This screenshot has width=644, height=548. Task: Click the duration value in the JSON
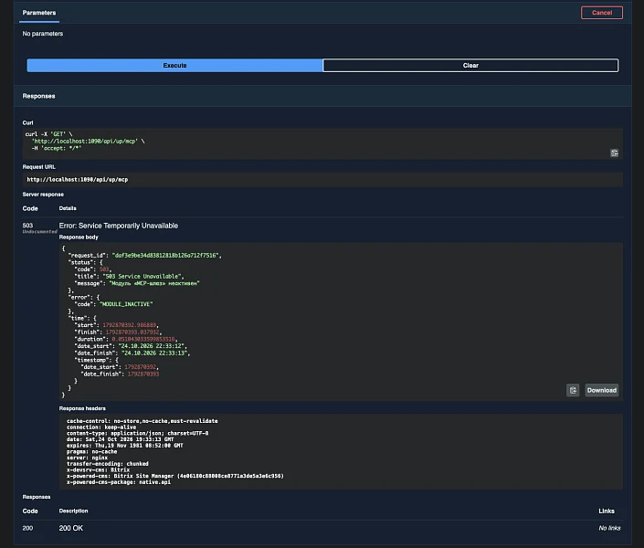point(143,340)
